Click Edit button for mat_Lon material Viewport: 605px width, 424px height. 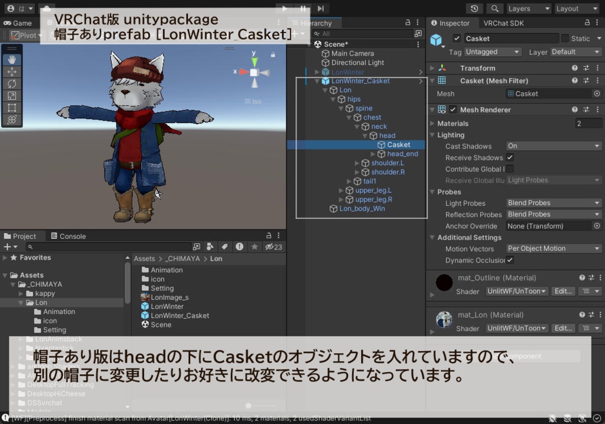pos(563,328)
